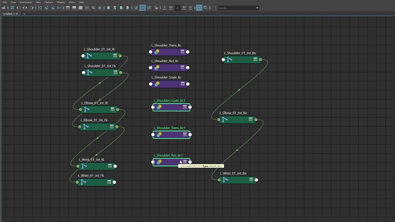
Task: Click the joint icon on L_Wrist_01_Jnt_Fk
Action: coord(83,182)
